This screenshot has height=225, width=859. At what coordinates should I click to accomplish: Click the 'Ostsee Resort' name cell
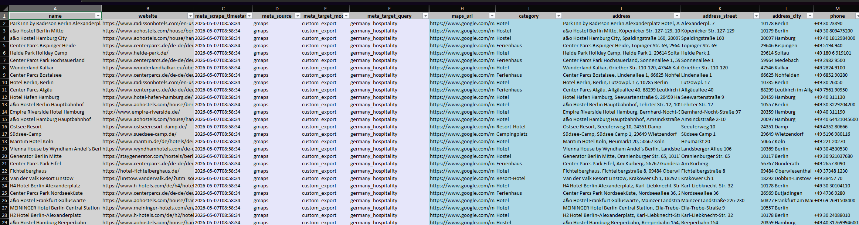55,127
